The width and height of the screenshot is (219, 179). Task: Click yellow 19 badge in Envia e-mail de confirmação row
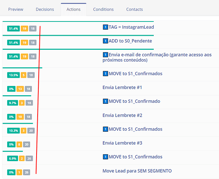[x=24, y=57]
